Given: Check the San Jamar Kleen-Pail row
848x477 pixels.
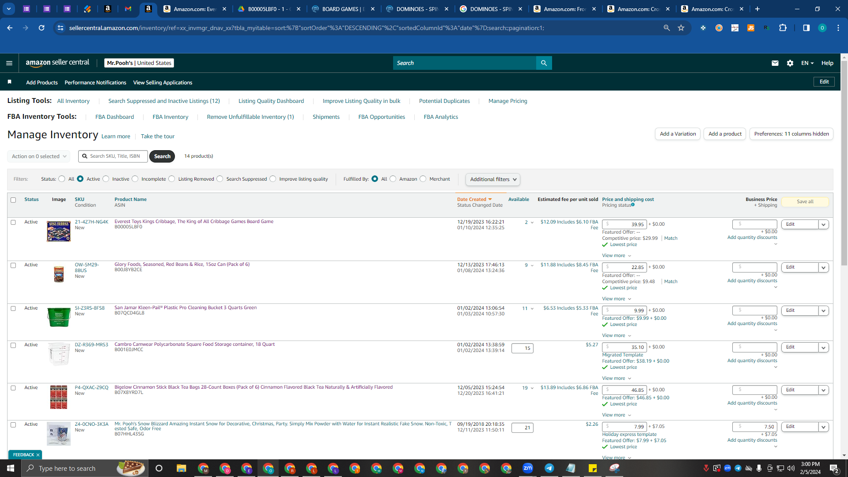Looking at the screenshot, I should [x=13, y=308].
